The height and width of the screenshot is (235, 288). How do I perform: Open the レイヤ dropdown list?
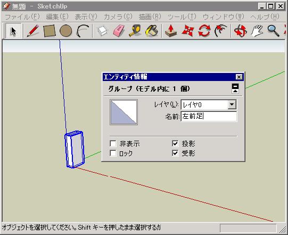232,104
